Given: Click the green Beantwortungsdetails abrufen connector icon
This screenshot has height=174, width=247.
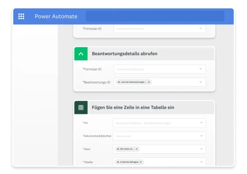Looking at the screenshot, I should (x=81, y=54).
